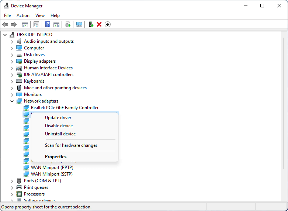This screenshot has width=288, height=211.
Task: Click the Network adapters category icon
Action: click(x=19, y=101)
